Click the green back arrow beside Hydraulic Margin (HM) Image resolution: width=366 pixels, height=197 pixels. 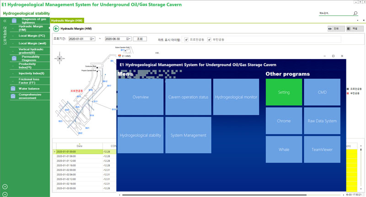(57, 28)
